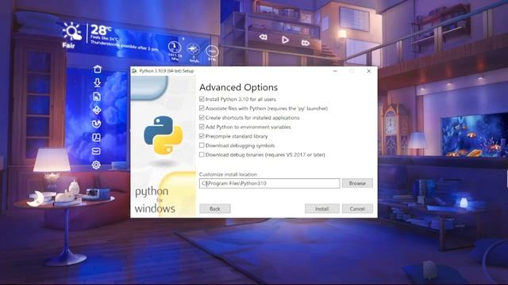
Task: Click the humidity percentage circle gauge
Action: [212, 51]
